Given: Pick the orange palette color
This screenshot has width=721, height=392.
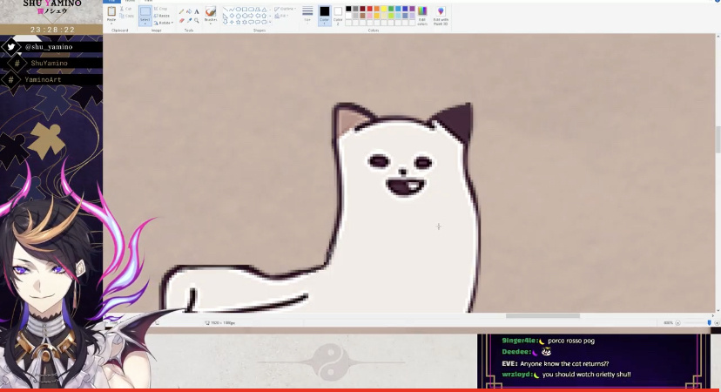Looking at the screenshot, I should pyautogui.click(x=376, y=9).
